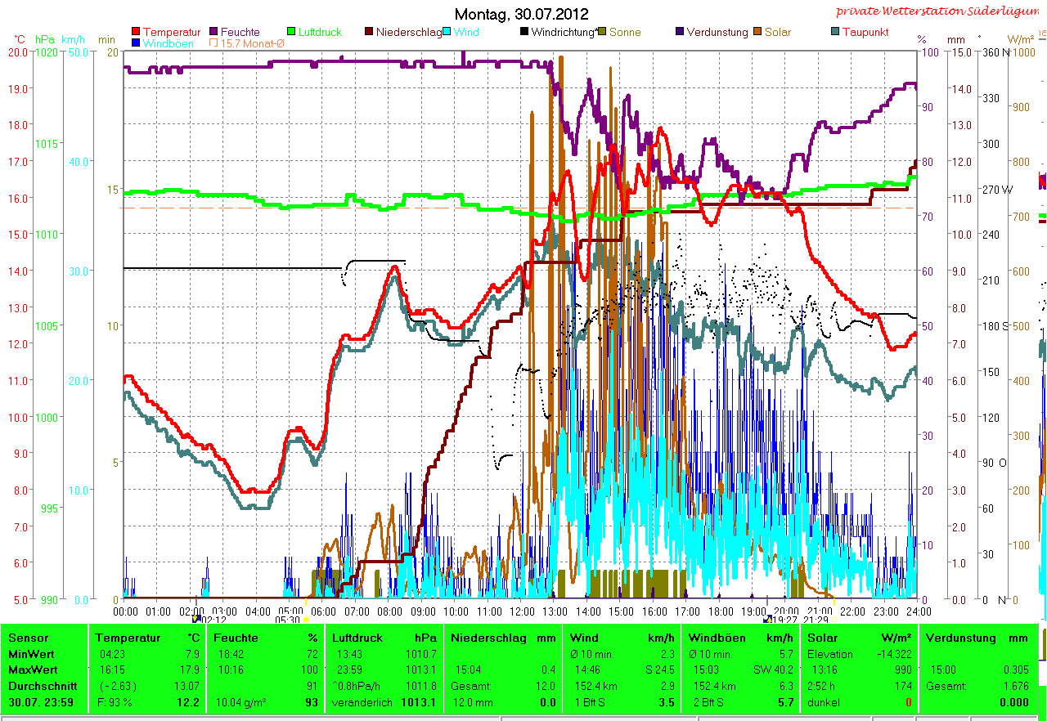Click the orange Solar legend square
The height and width of the screenshot is (721, 1047).
pyautogui.click(x=758, y=33)
